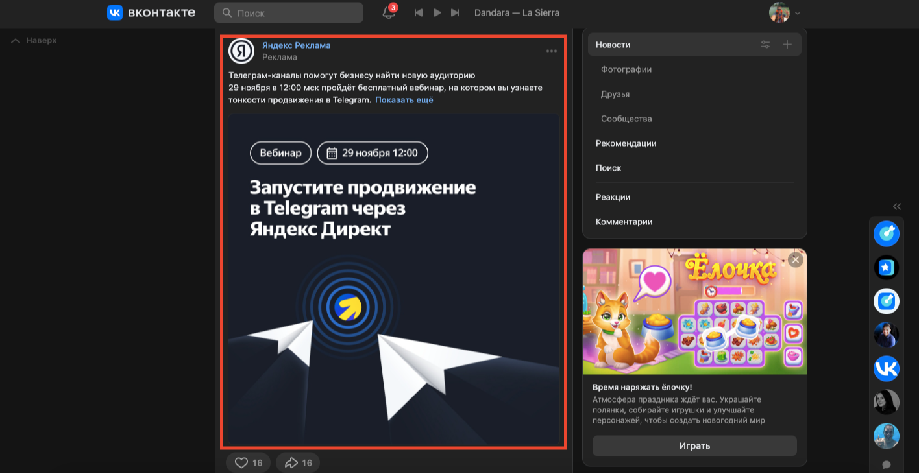Open the profile avatar menu
The height and width of the screenshot is (474, 919).
pyautogui.click(x=785, y=13)
